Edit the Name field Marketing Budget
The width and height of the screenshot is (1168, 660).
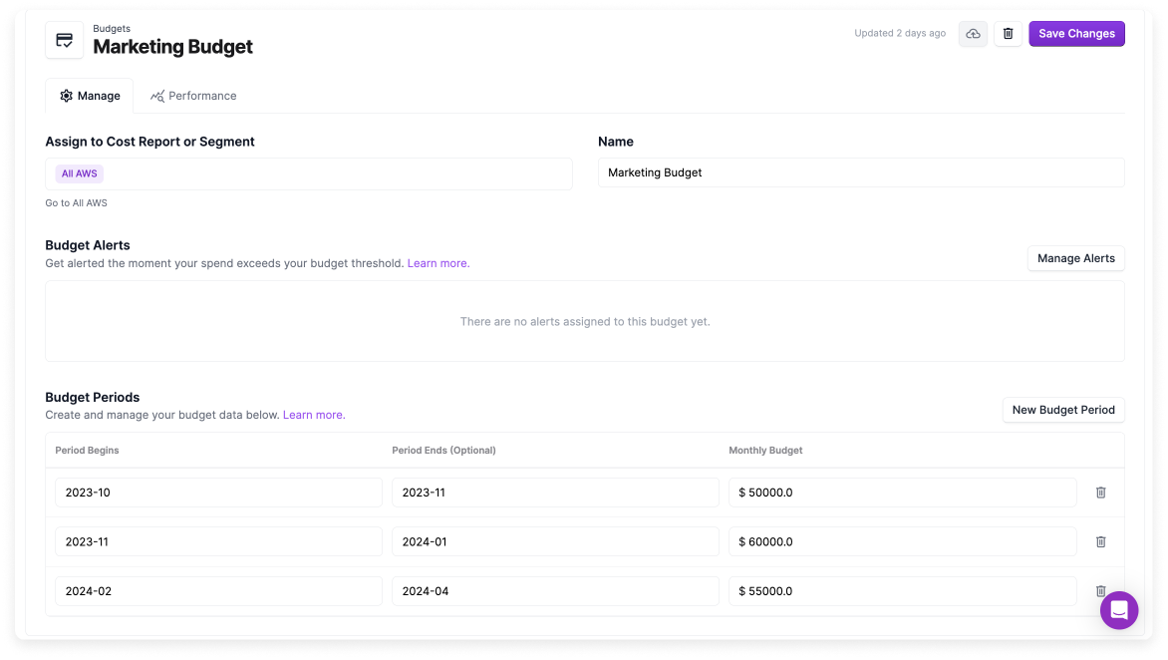(861, 172)
